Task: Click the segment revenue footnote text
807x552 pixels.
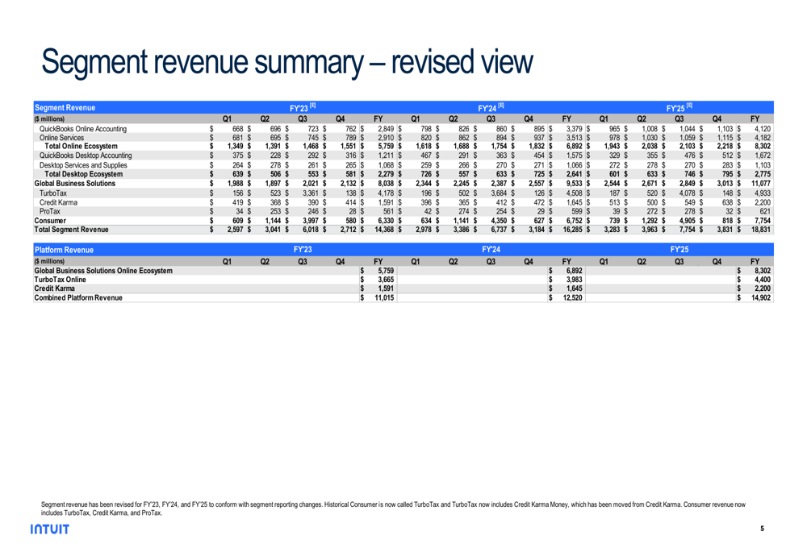Action: [x=393, y=508]
